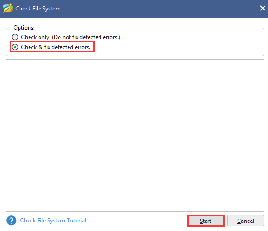The image size is (268, 231).
Task: Click the "Options:" group label
Action: click(24, 28)
